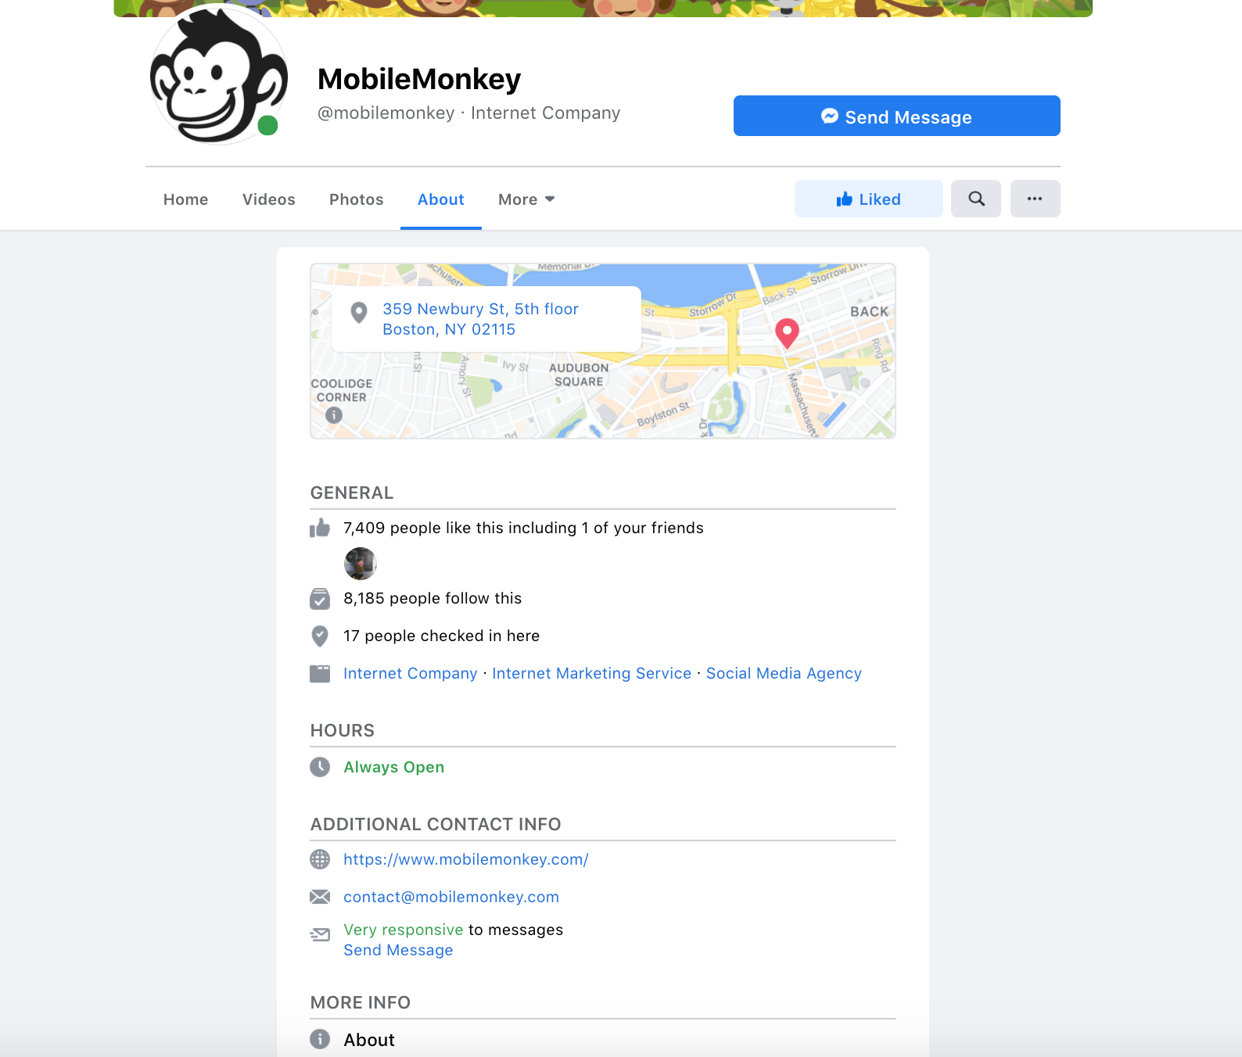Click the envelope email icon
1242x1057 pixels.
click(x=320, y=897)
